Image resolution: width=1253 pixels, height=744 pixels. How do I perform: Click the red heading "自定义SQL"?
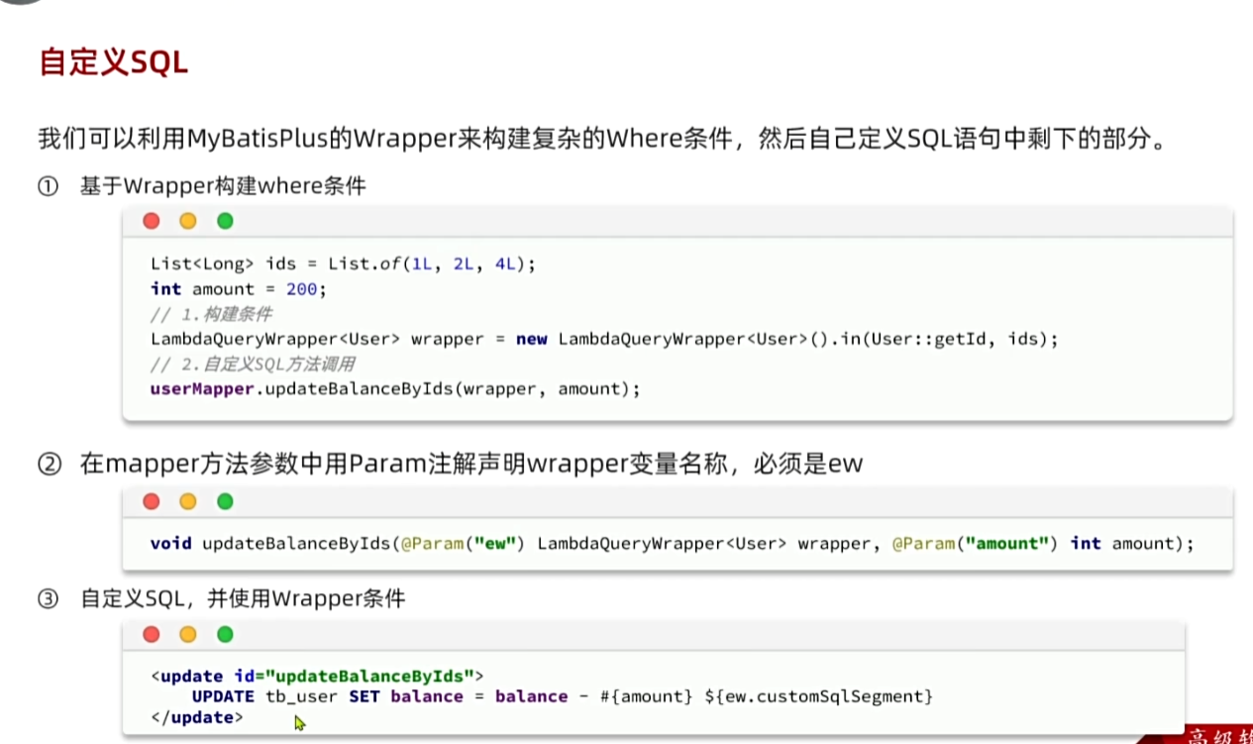(113, 62)
